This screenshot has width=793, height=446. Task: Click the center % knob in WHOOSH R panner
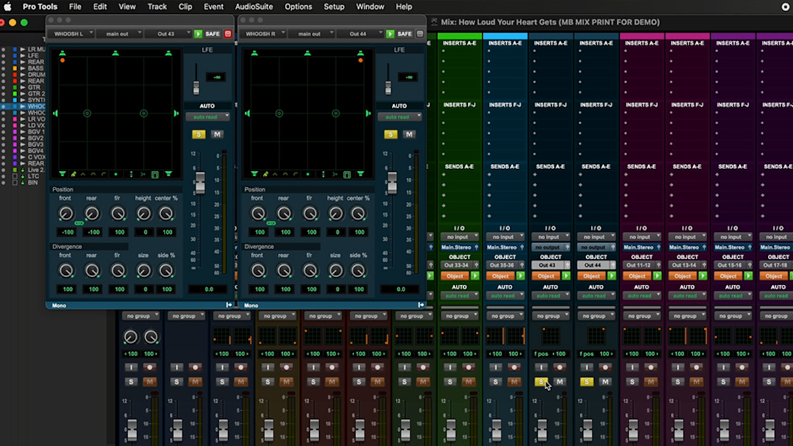(x=358, y=213)
